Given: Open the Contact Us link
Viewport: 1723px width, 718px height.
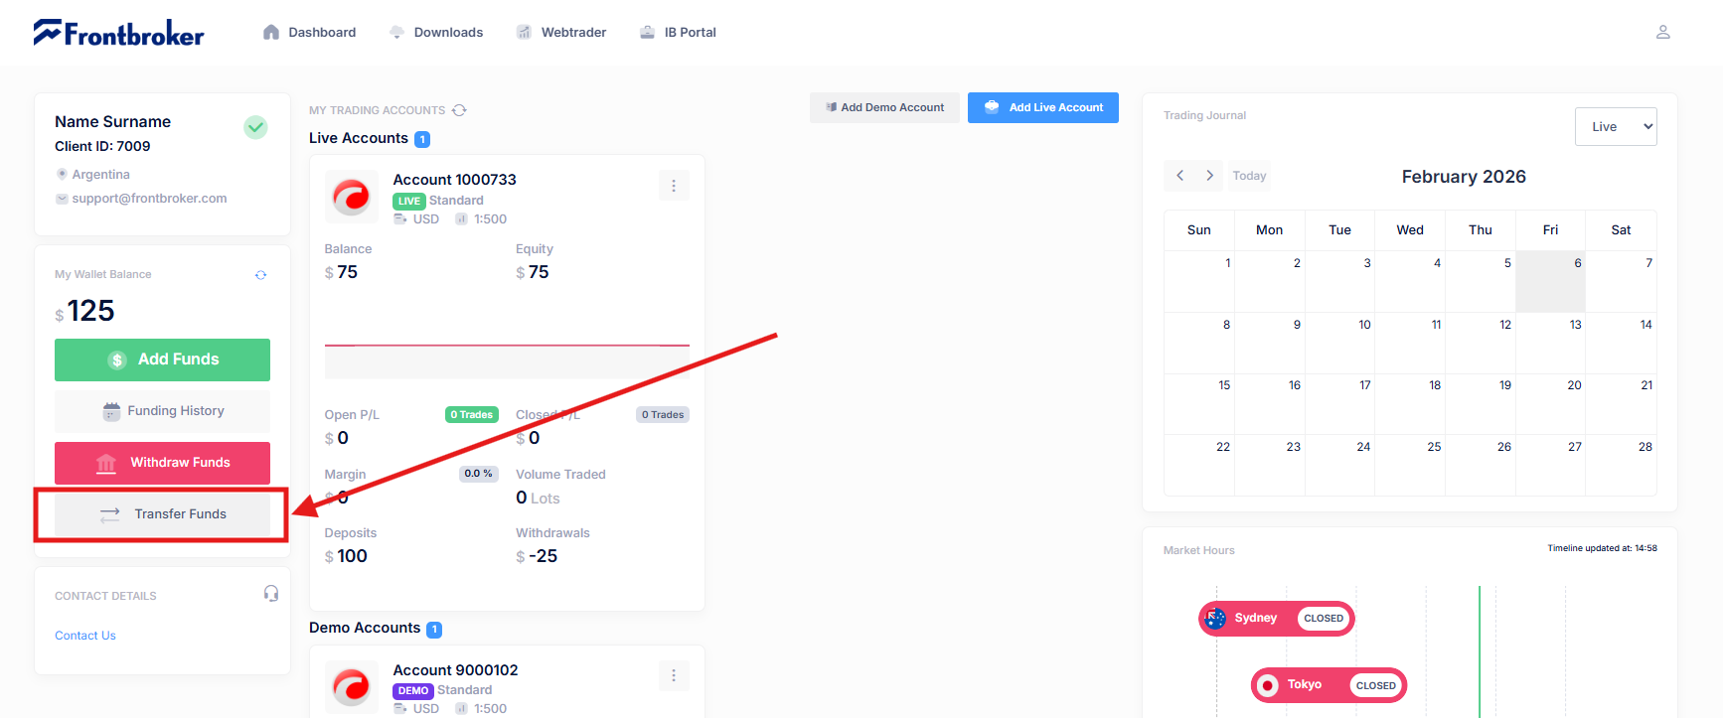Looking at the screenshot, I should pyautogui.click(x=85, y=636).
